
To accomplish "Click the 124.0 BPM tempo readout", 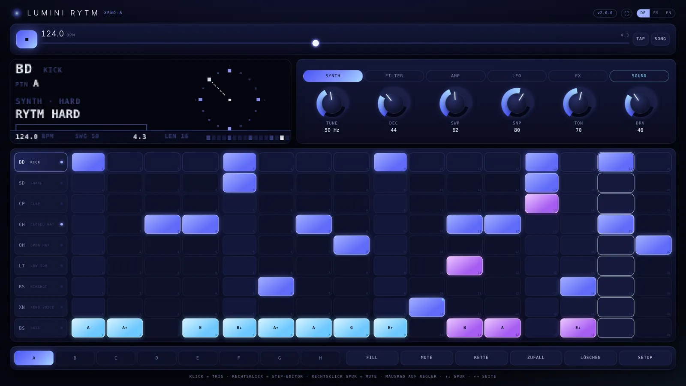I will (58, 34).
